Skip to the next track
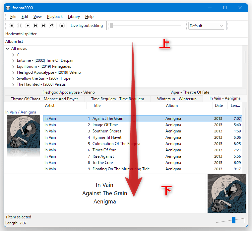 click(43, 26)
